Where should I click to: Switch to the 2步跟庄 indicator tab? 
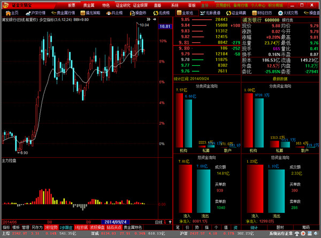(66, 227)
